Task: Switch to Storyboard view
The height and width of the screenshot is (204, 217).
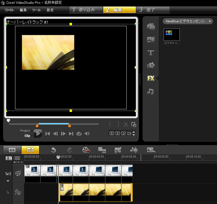Action: (12, 150)
